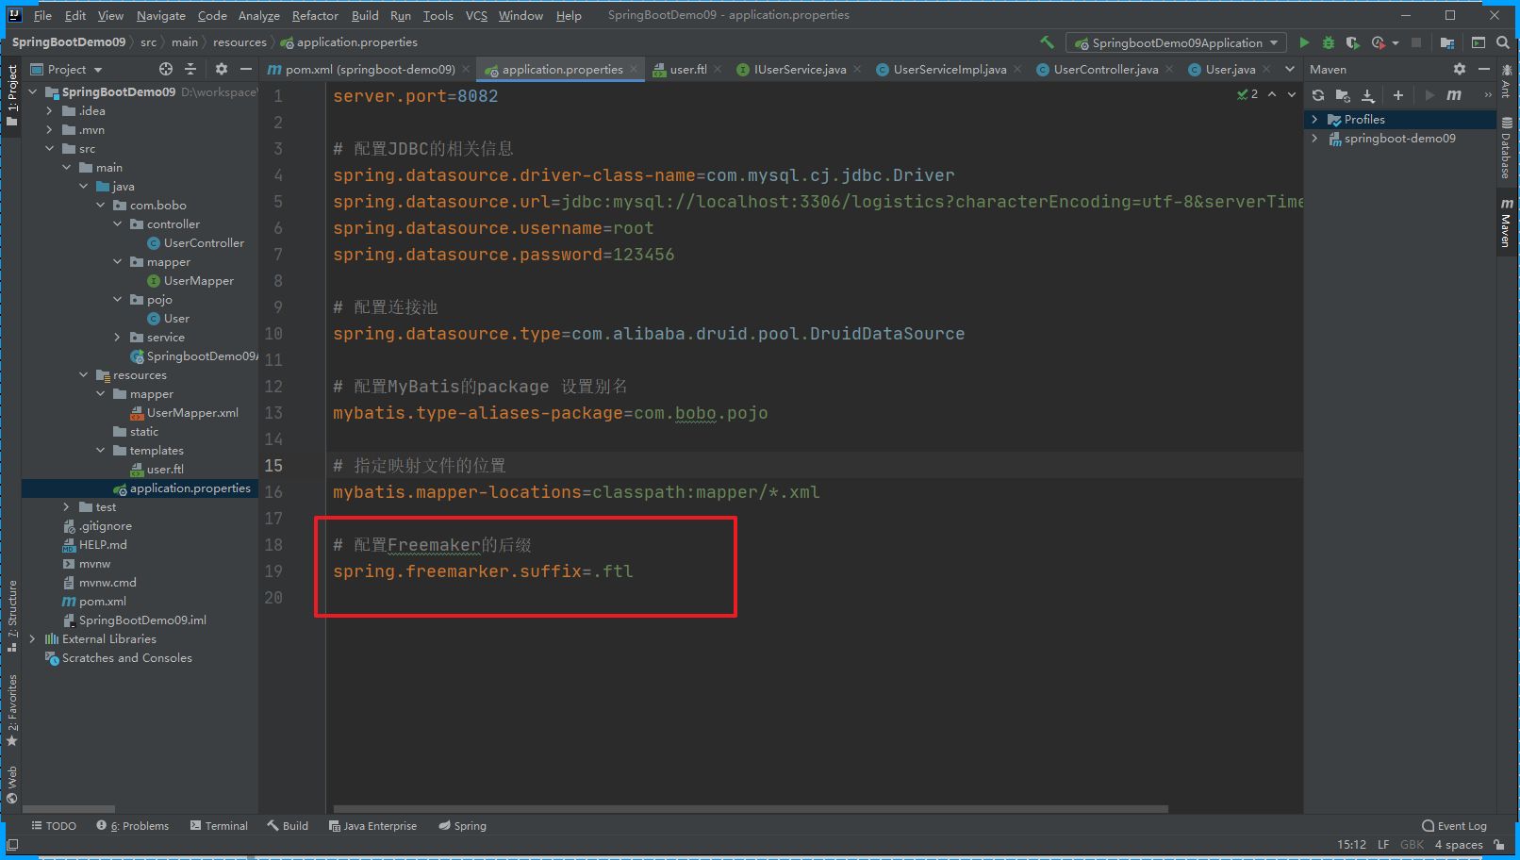The image size is (1520, 860).
Task: Expand the test folder
Action: click(66, 506)
